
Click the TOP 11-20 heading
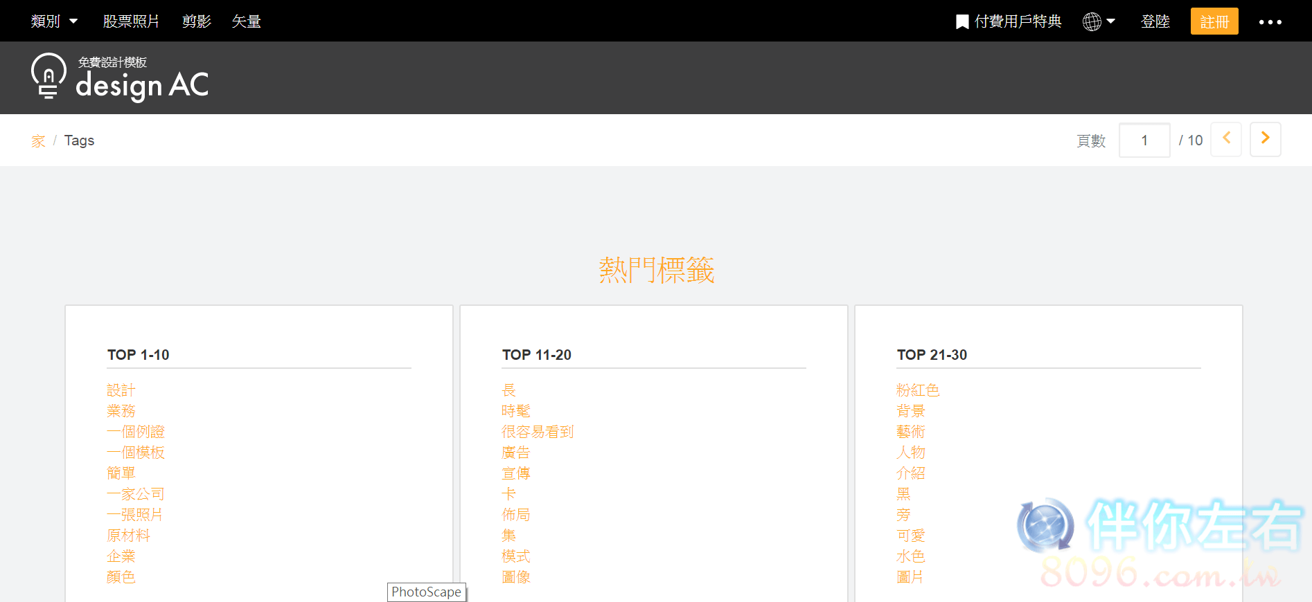click(x=537, y=355)
